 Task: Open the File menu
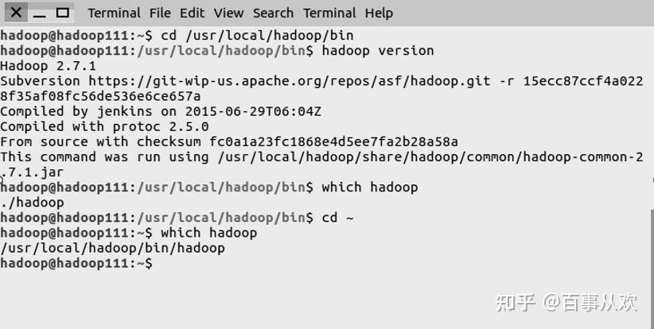(160, 13)
